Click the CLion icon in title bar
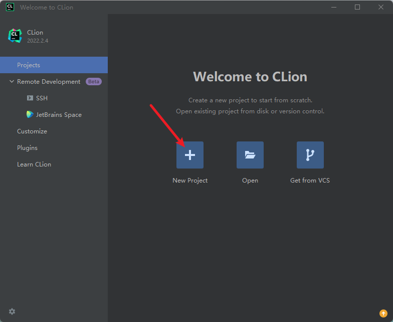The image size is (393, 322). pos(10,7)
